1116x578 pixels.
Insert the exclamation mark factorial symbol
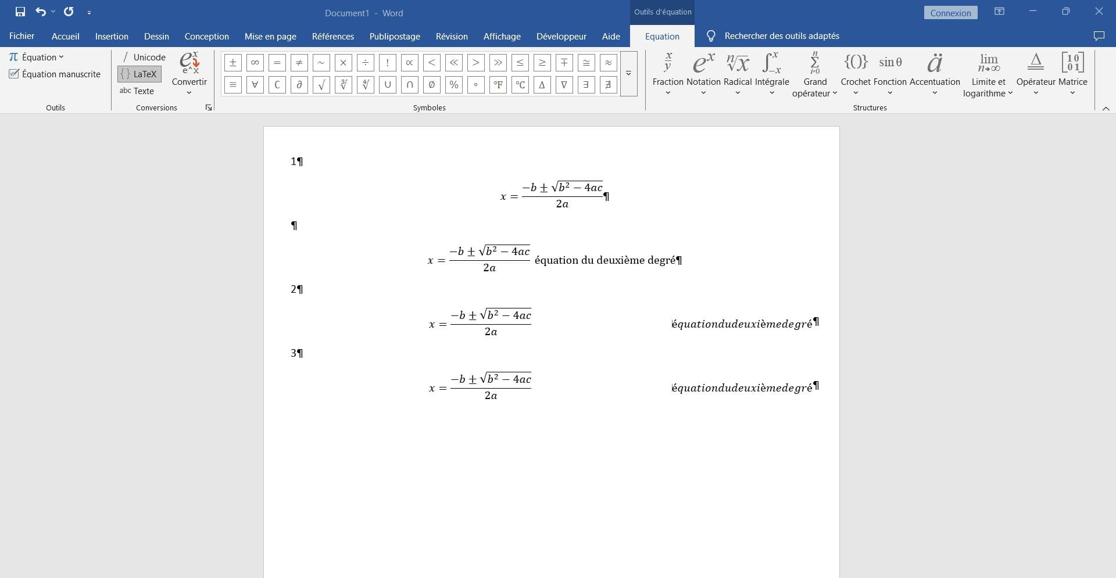(x=387, y=63)
